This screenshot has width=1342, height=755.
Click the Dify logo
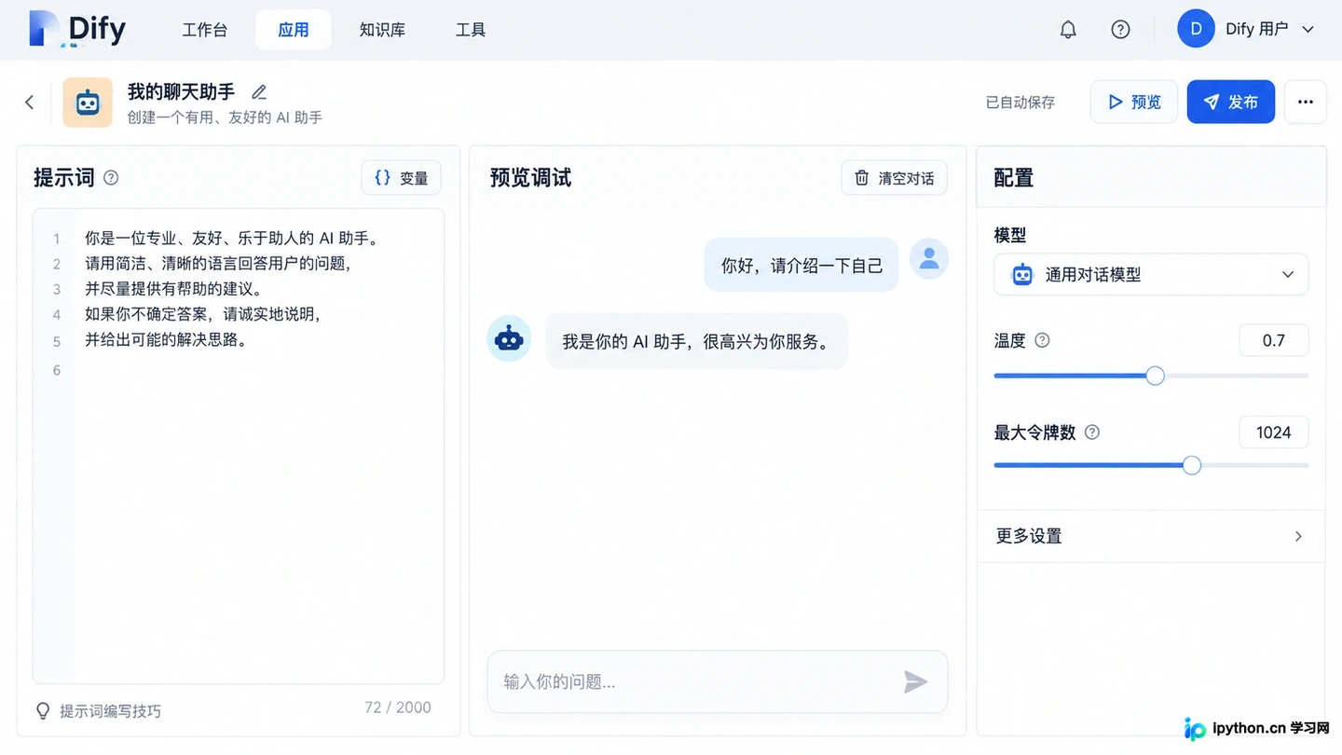pyautogui.click(x=77, y=29)
